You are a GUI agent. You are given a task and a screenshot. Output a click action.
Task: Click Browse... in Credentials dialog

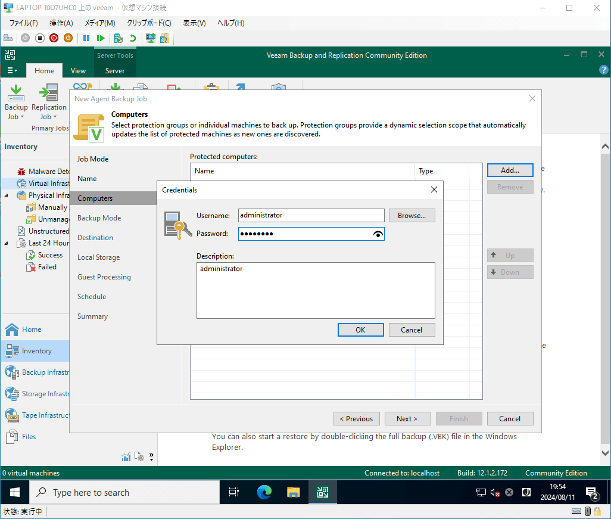click(x=412, y=216)
